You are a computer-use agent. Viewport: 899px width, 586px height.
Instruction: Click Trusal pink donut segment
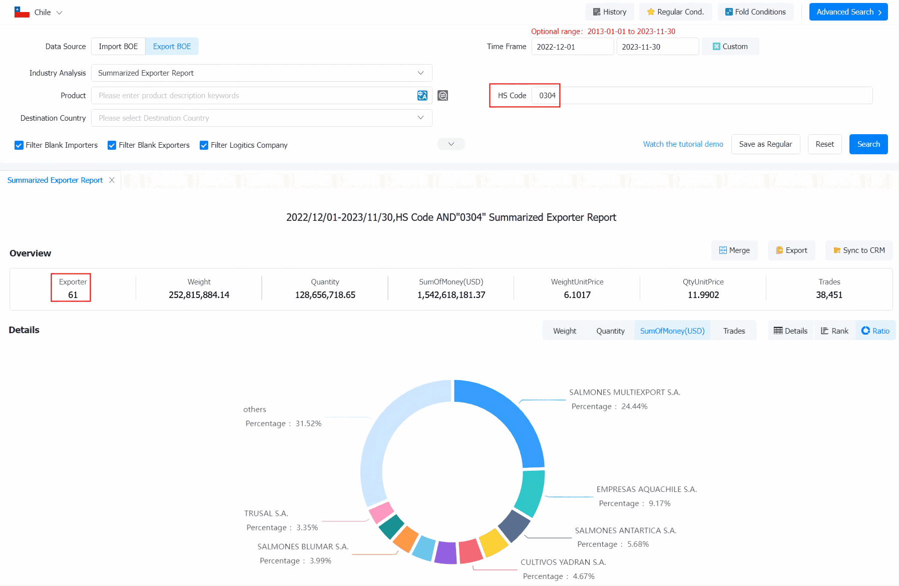pyautogui.click(x=381, y=513)
